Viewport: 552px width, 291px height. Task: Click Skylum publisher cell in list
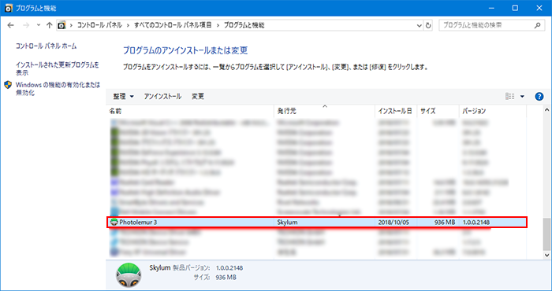point(287,223)
